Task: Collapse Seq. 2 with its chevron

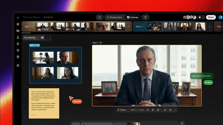Action: point(144,26)
